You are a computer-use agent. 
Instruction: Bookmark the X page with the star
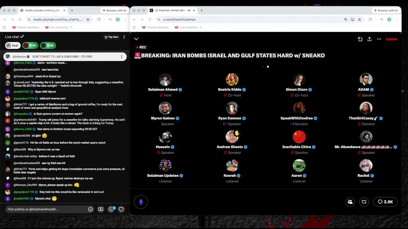click(359, 19)
